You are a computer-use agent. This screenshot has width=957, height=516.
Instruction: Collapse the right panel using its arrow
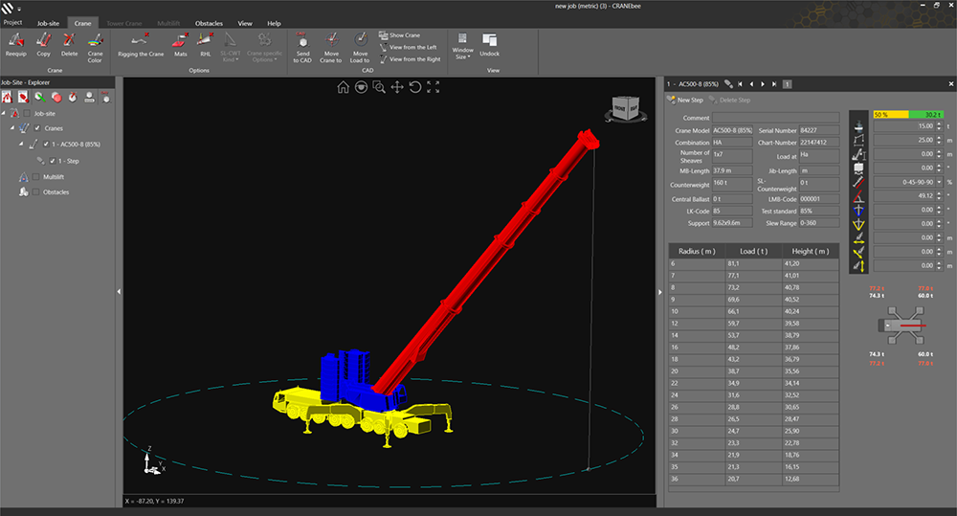pos(659,292)
